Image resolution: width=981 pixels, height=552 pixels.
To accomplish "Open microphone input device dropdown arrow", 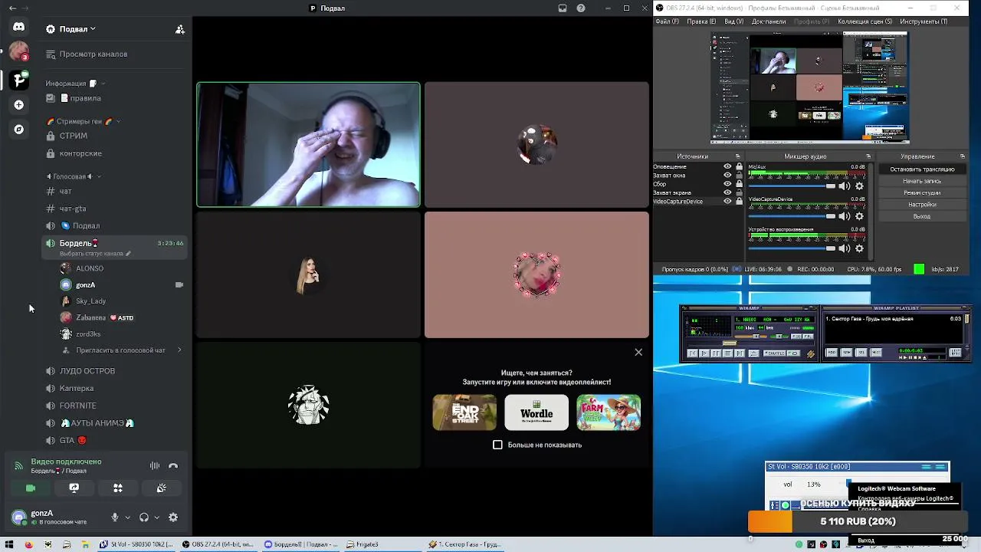I will (127, 517).
